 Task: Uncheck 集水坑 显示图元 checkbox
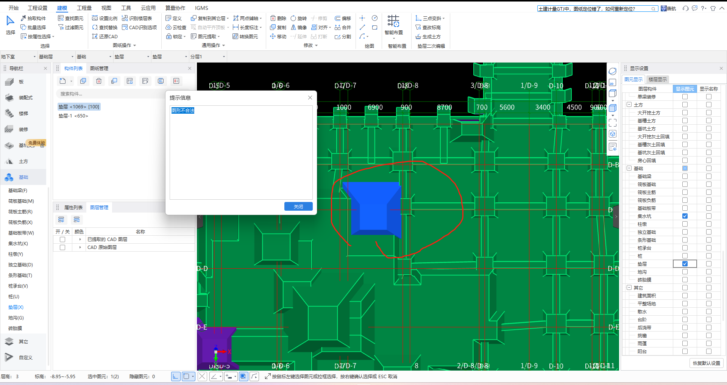pyautogui.click(x=685, y=216)
